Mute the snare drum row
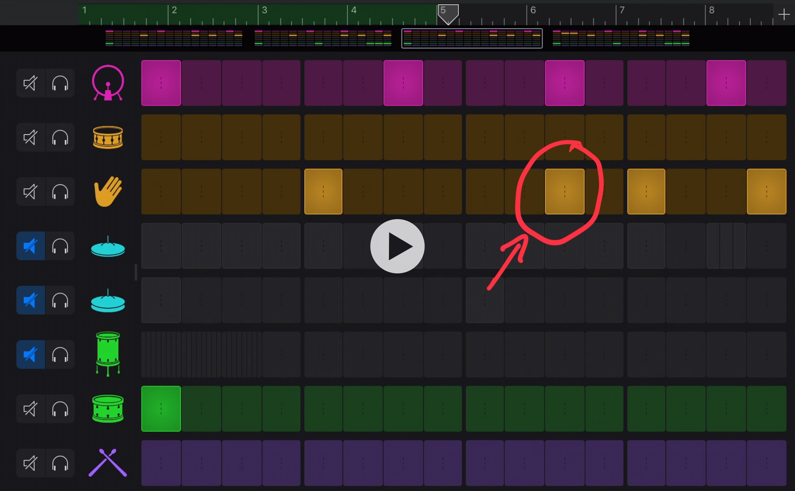Image resolution: width=795 pixels, height=491 pixels. click(x=30, y=137)
